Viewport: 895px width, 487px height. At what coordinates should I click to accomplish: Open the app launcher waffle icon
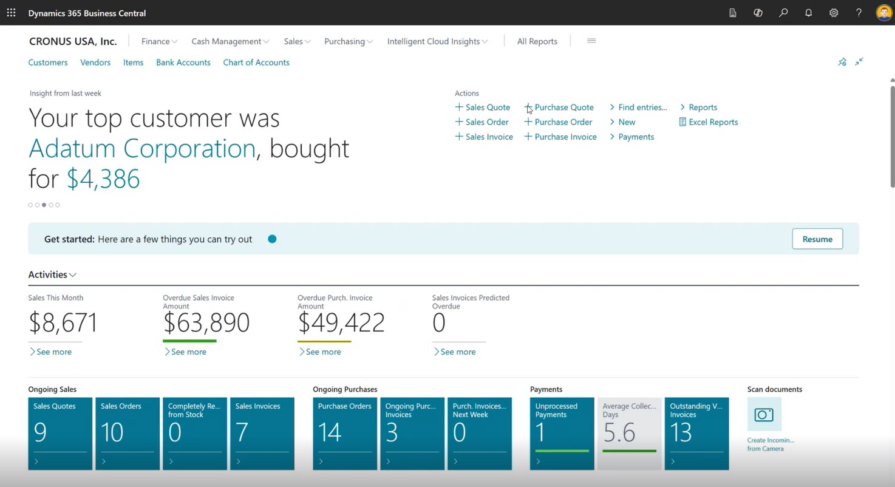coord(11,13)
